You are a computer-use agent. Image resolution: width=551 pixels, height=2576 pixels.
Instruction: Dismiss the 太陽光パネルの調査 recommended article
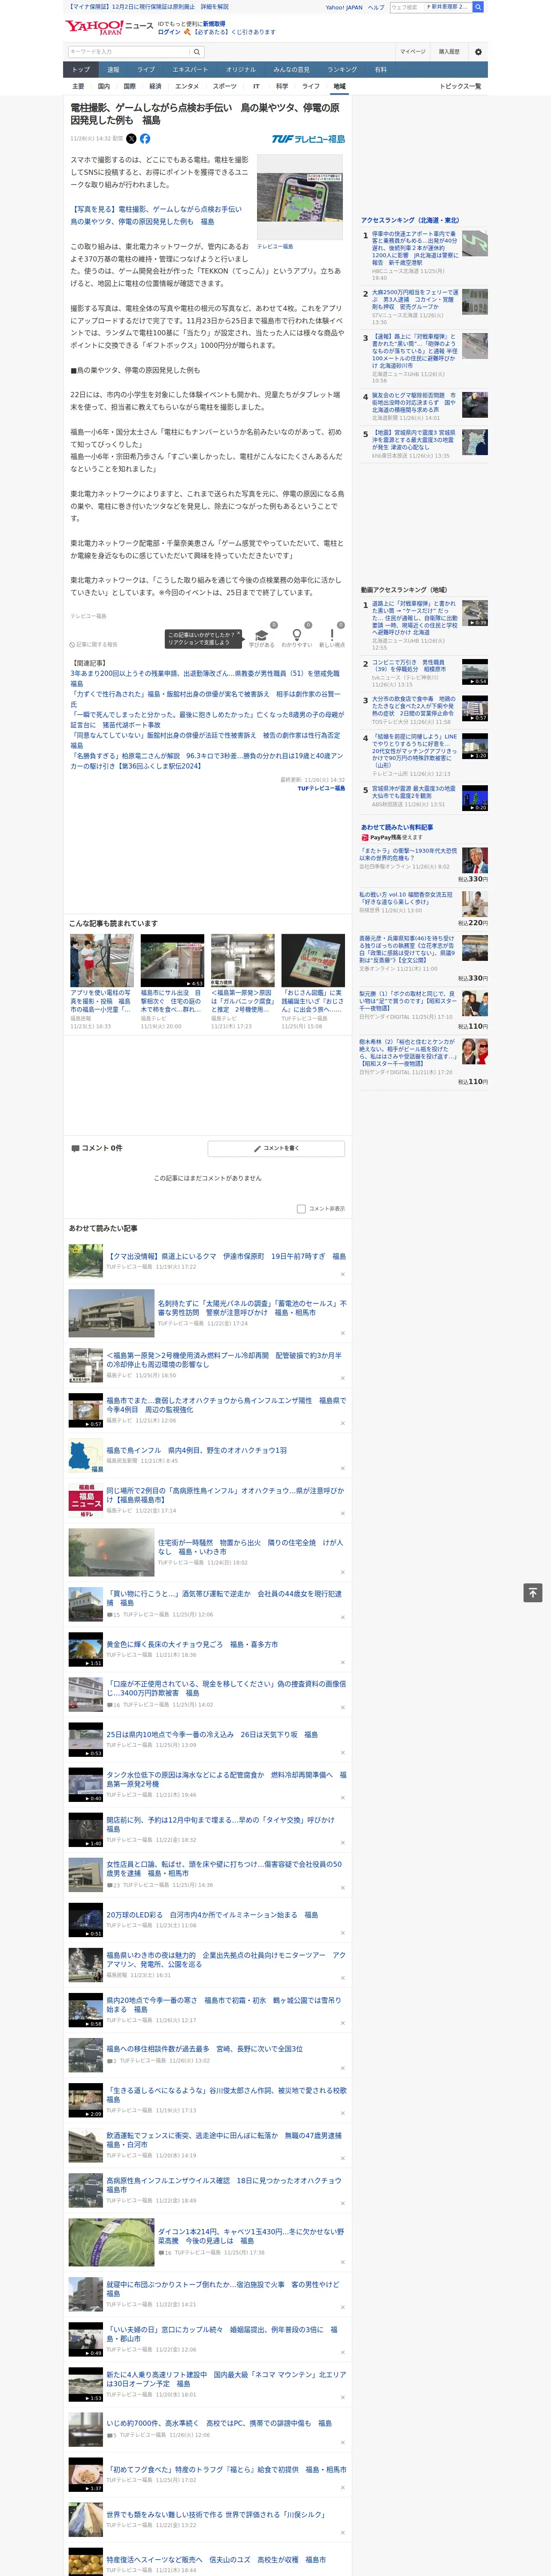(x=342, y=1333)
